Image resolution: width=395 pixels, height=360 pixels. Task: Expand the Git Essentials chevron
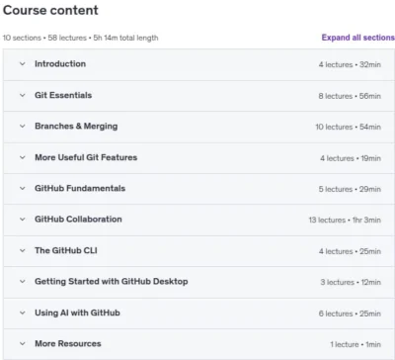[x=23, y=95]
